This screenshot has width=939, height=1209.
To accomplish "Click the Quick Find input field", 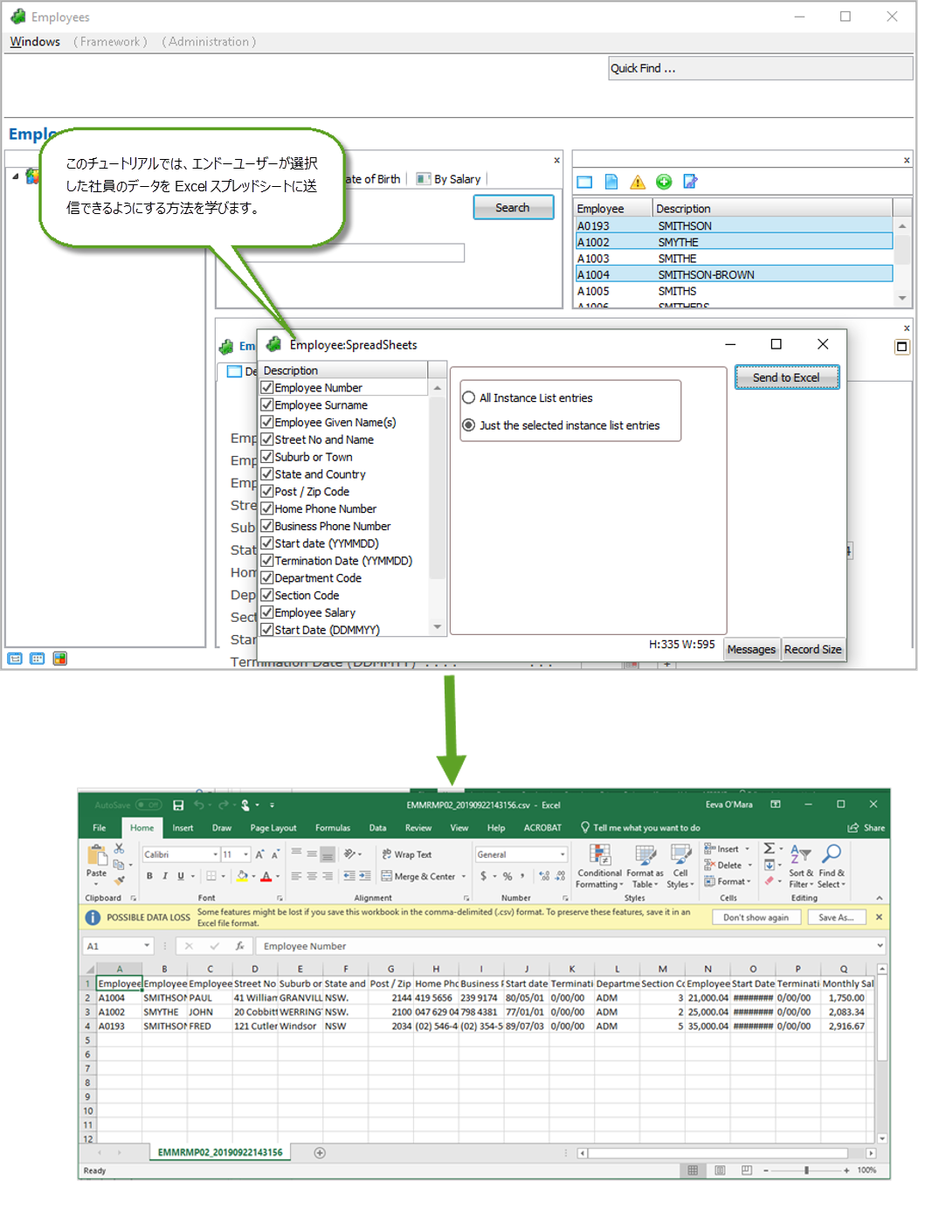I will tap(761, 68).
